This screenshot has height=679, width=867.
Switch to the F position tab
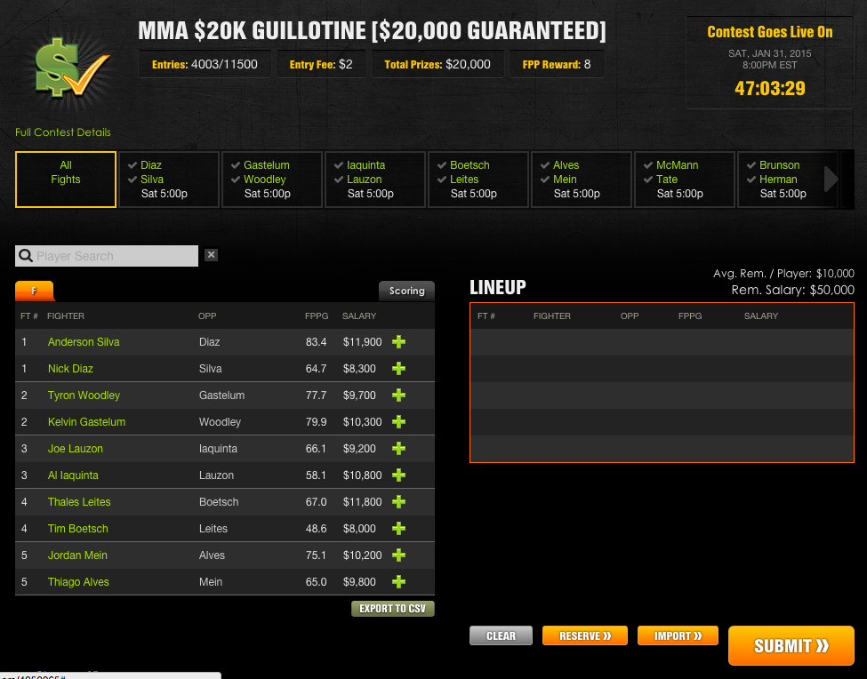click(35, 291)
